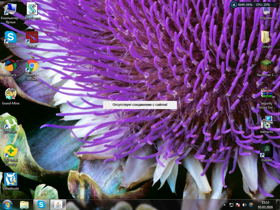Select the Grand-Mine desktop icon
This screenshot has width=280, height=210.
[11, 97]
